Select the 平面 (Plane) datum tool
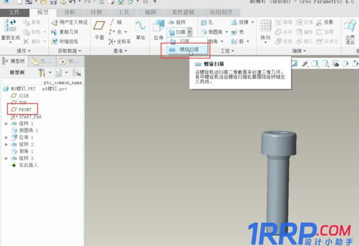359x246 pixels. click(100, 29)
